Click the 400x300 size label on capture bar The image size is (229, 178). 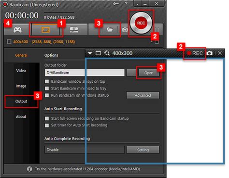(122, 53)
